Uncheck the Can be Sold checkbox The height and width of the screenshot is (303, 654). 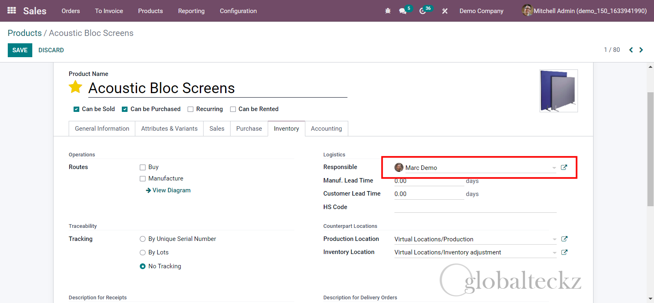point(76,109)
